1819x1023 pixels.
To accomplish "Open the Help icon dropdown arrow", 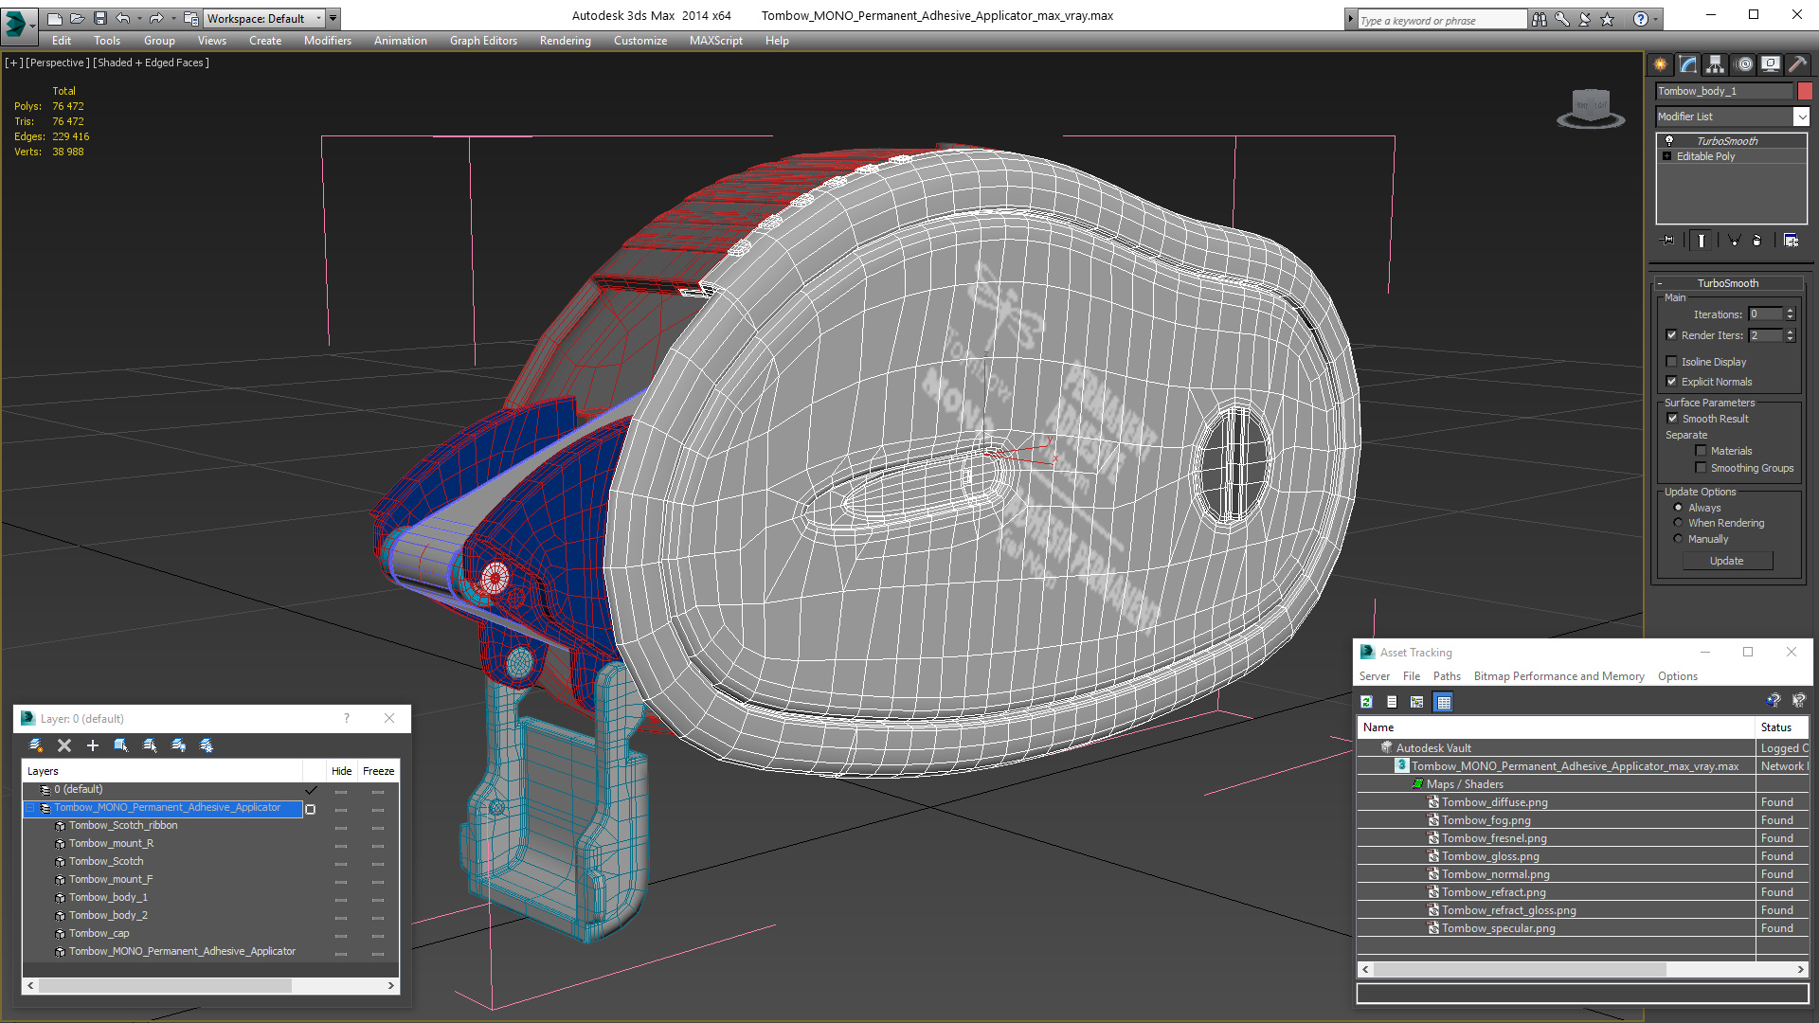I will 1657,19.
